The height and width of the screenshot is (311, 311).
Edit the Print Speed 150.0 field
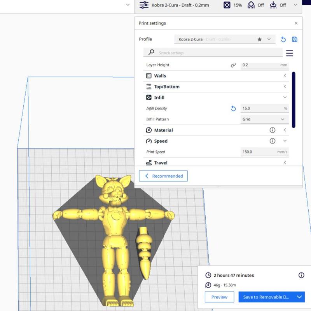point(265,152)
